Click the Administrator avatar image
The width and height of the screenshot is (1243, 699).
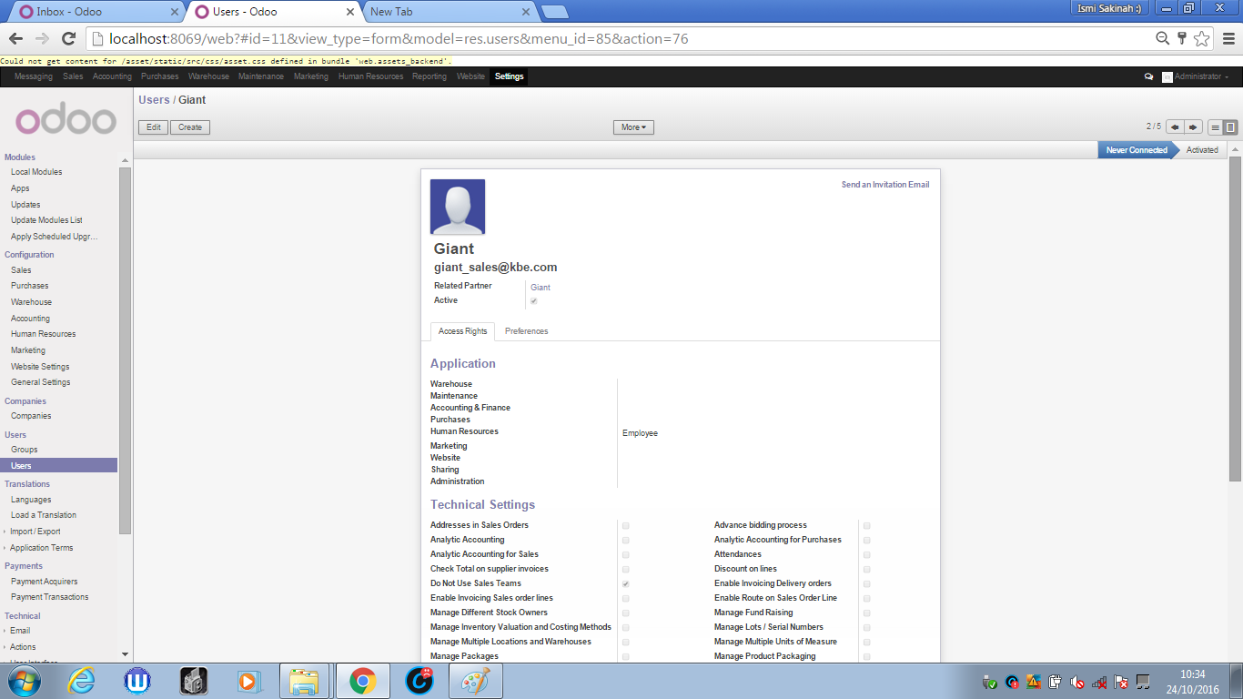tap(1167, 77)
